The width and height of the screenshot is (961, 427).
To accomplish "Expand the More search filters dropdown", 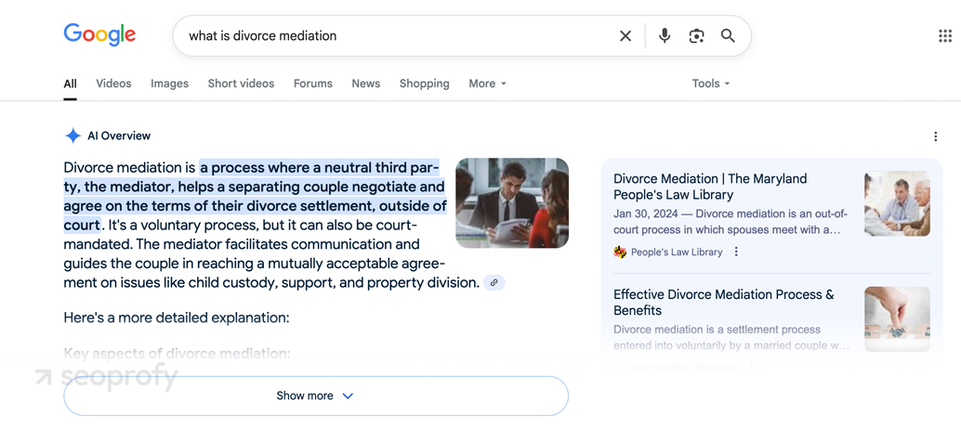I will [487, 84].
